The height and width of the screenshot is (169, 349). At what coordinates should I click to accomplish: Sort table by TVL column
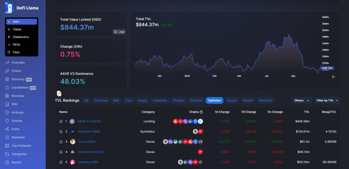click(x=307, y=112)
